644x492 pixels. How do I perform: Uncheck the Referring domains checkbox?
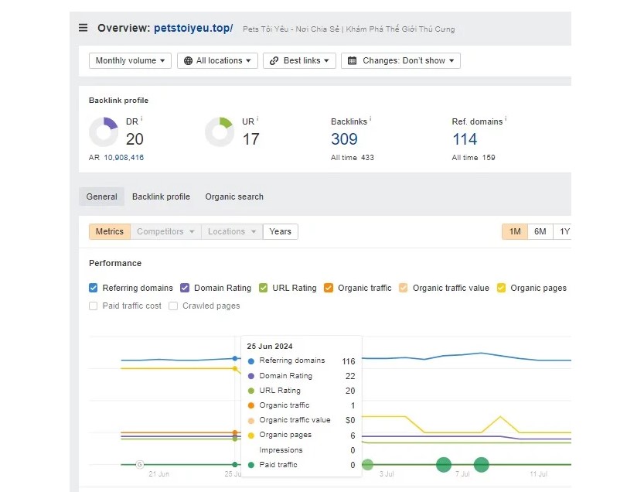tap(94, 288)
